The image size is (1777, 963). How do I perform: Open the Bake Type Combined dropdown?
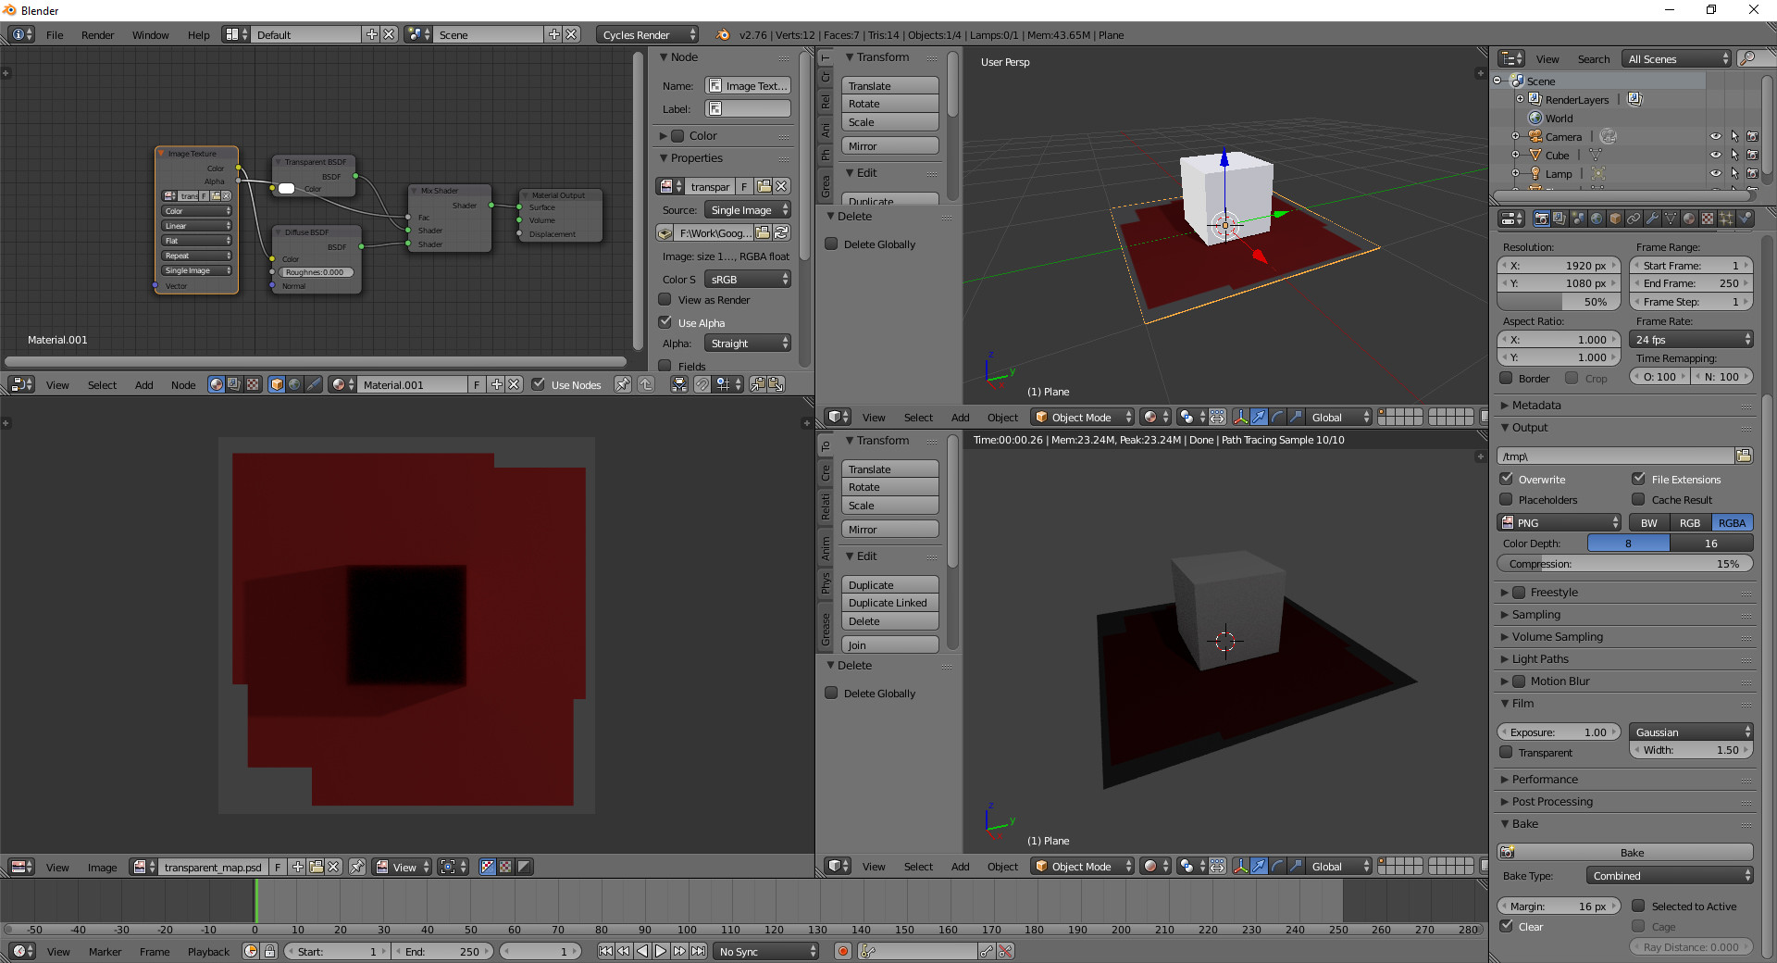pos(1670,876)
